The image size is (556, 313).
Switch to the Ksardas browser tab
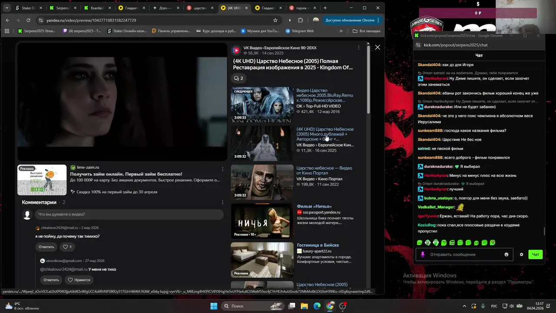click(98, 8)
